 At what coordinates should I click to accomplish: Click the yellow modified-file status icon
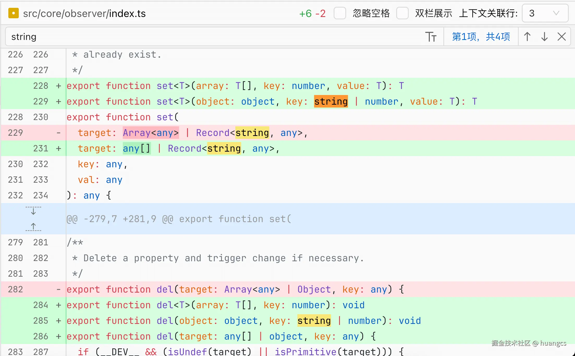14,13
